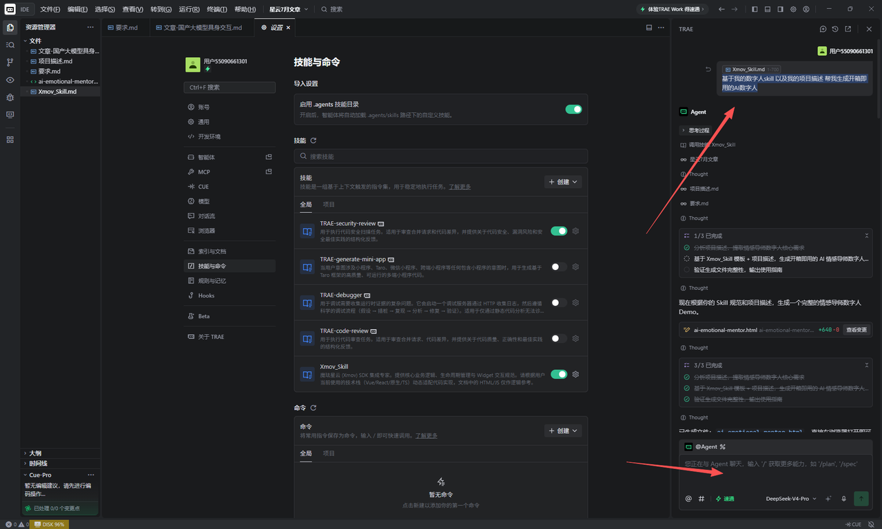Navigate forward with the right arrow

coord(735,10)
